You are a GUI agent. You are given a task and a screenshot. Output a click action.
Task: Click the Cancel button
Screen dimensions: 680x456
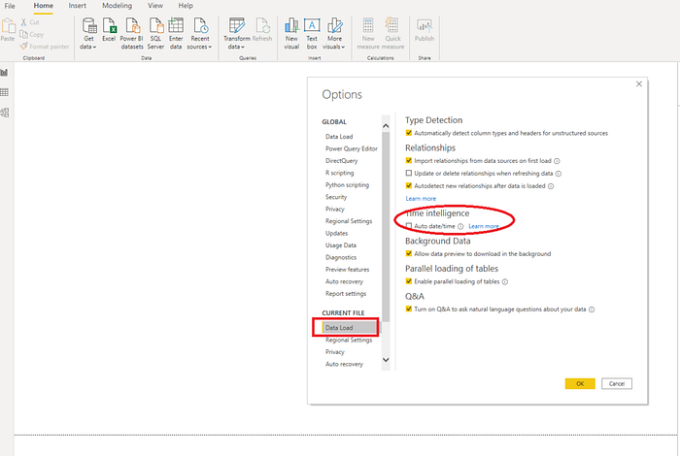pyautogui.click(x=616, y=383)
